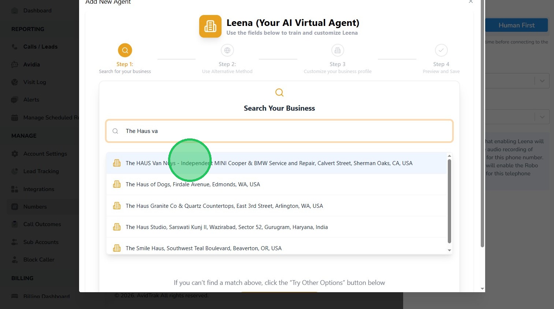The width and height of the screenshot is (554, 309).
Task: Open Sub Accounts in the sidebar
Action: coord(41,242)
